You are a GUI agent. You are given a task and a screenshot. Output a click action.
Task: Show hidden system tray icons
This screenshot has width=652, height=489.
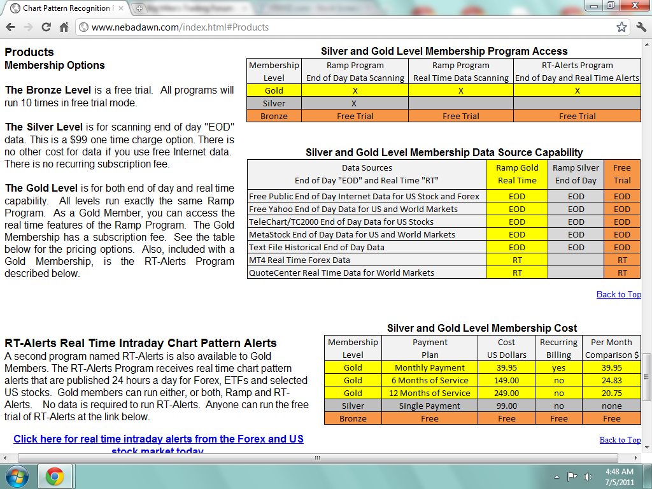[x=556, y=477]
